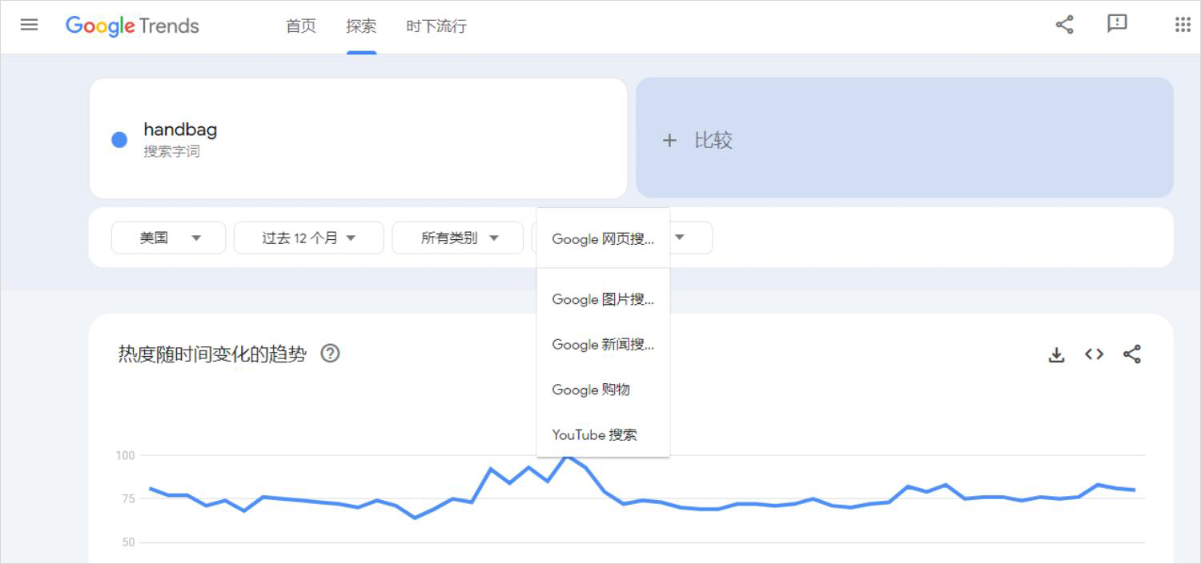Open the embed code view for the chart
The image size is (1201, 564).
pos(1094,354)
